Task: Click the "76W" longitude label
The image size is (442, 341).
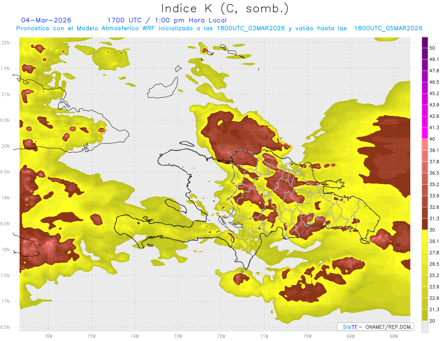Action: [x=48, y=336]
